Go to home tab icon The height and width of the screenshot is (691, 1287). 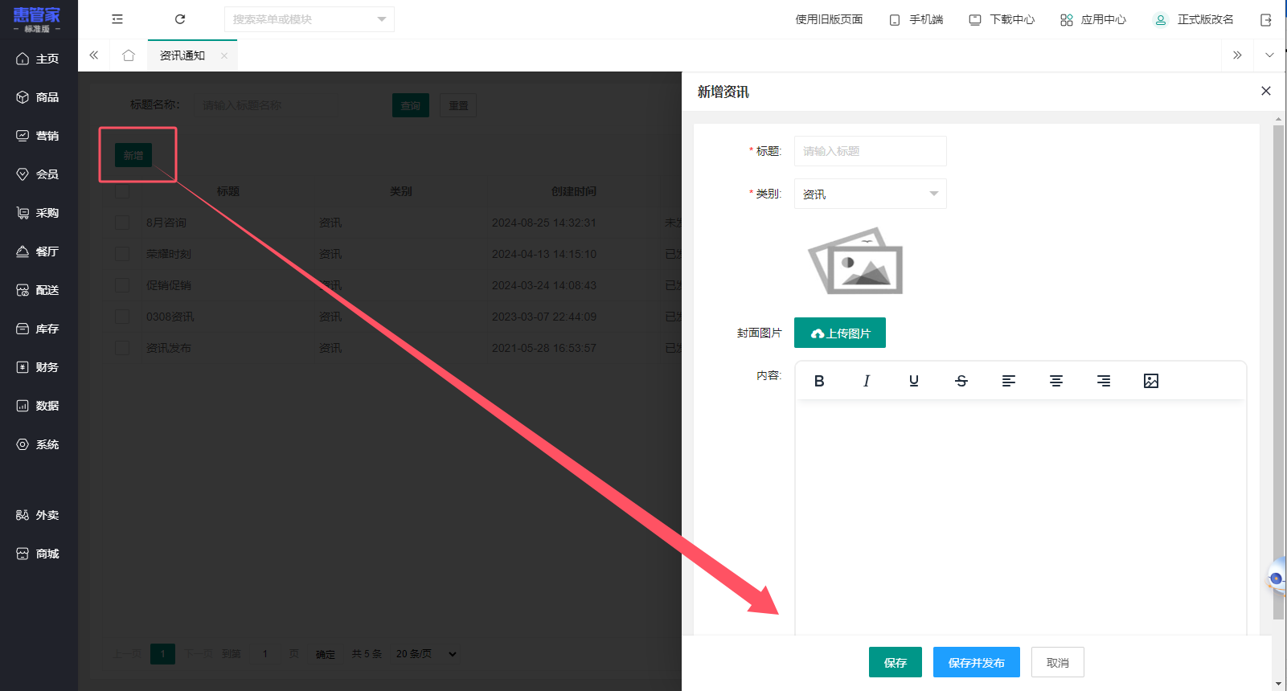[x=129, y=55]
